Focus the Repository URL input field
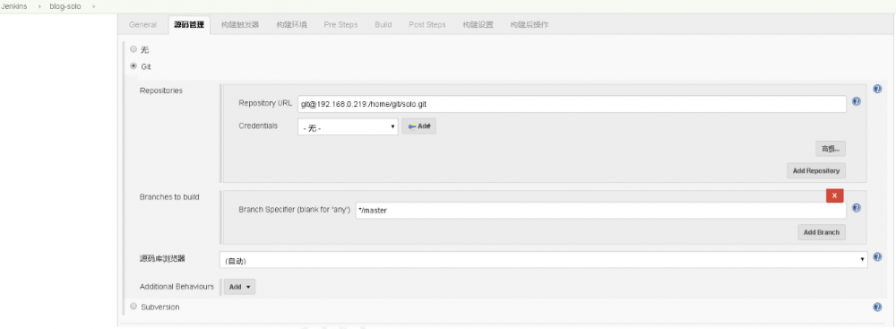 coord(572,104)
